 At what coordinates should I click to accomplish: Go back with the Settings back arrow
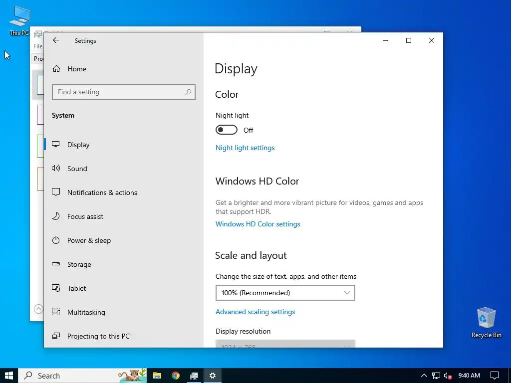coord(56,40)
